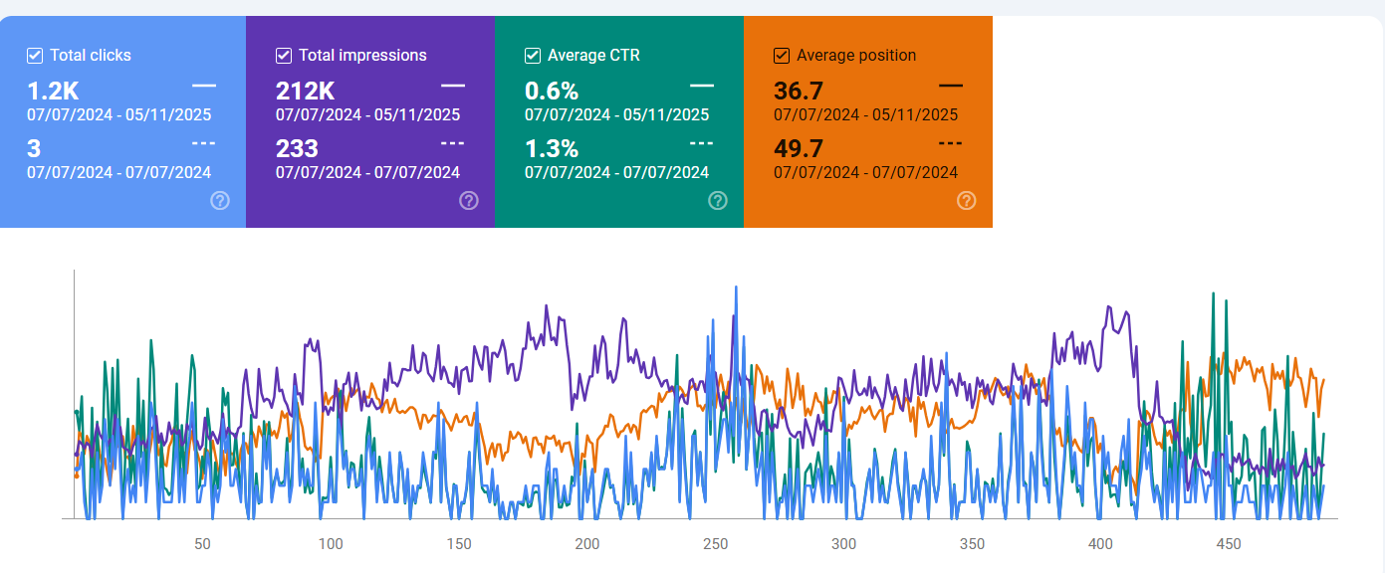Select the 07/07/2024 - 05/11/2025 date range text
The height and width of the screenshot is (573, 1385).
point(119,114)
